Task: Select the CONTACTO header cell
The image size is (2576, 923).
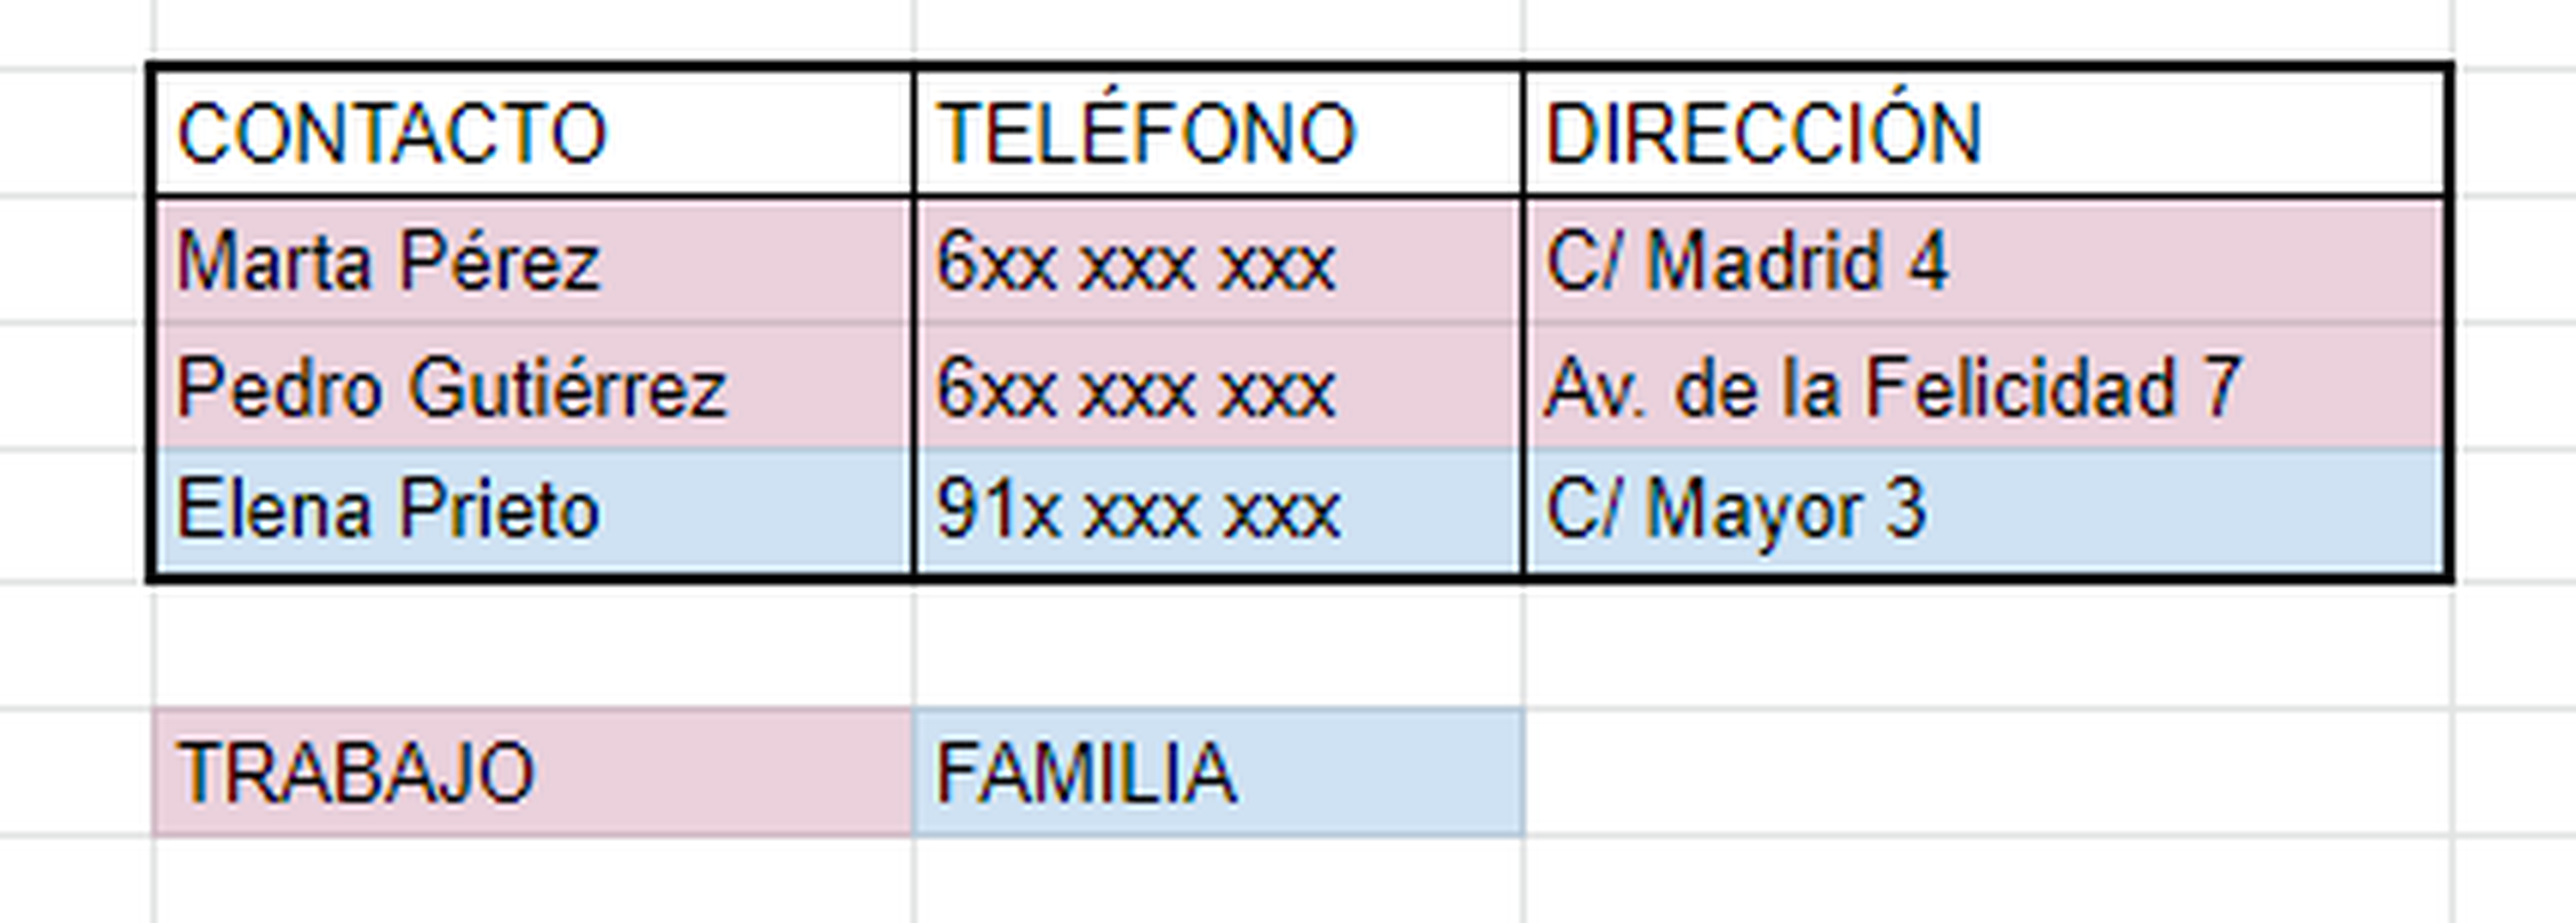Action: point(532,133)
